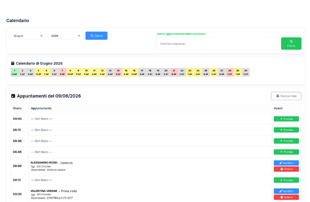Select day 1 in the June calendar
310x202 pixels.
(x=14, y=72)
